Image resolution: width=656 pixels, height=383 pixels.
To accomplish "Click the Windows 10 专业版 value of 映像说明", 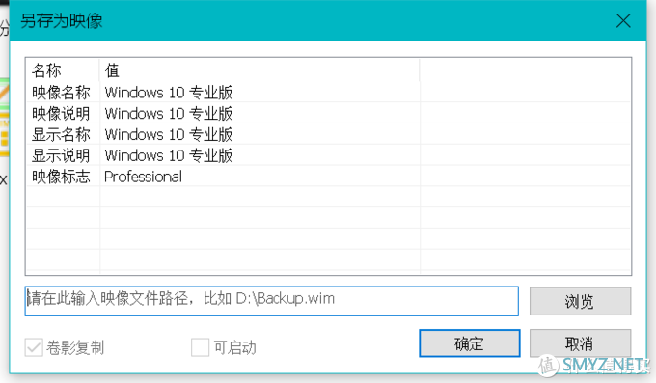I will (x=169, y=114).
